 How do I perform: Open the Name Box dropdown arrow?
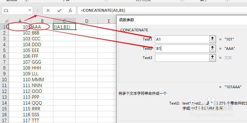30,10
